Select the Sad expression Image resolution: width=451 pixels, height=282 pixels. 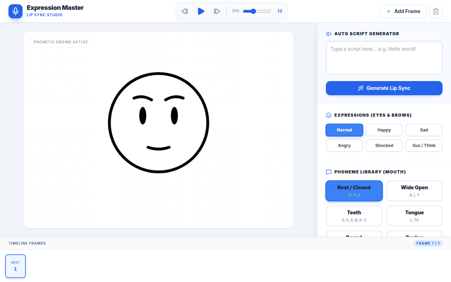coord(424,130)
